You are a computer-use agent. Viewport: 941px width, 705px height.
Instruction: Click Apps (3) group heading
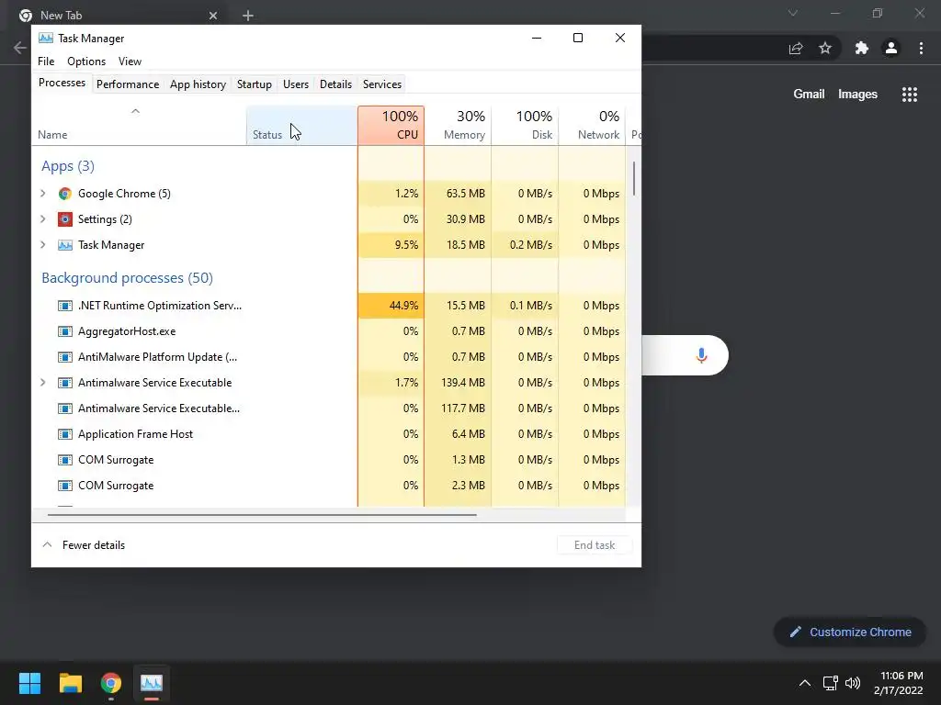tap(68, 167)
